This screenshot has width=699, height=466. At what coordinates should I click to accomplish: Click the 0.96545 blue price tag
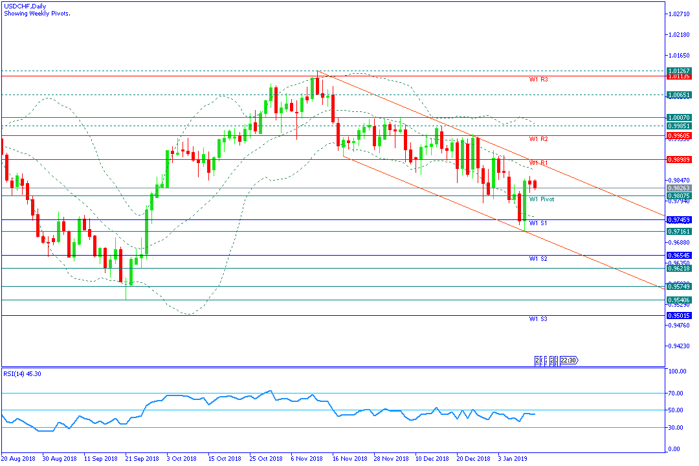679,256
